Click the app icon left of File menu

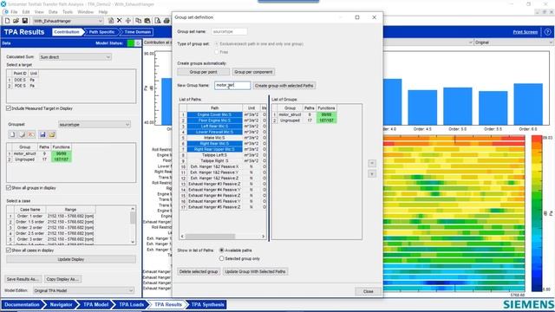[x=6, y=11]
